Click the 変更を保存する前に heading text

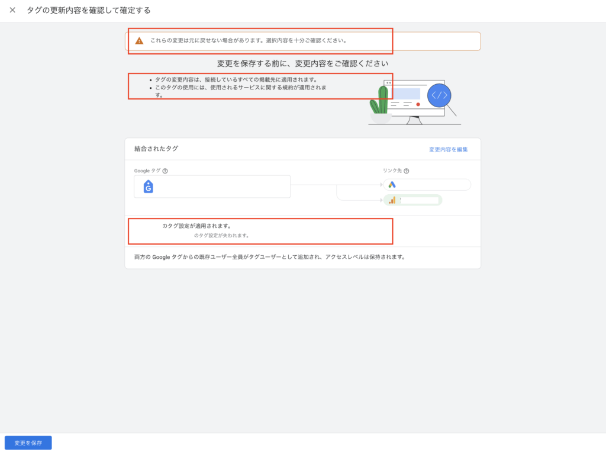click(x=302, y=63)
